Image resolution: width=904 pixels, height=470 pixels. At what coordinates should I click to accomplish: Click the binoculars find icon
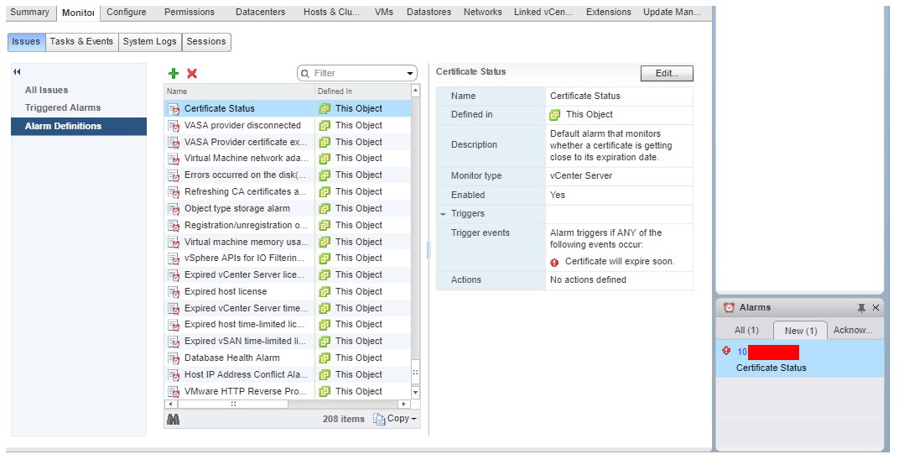pyautogui.click(x=173, y=420)
